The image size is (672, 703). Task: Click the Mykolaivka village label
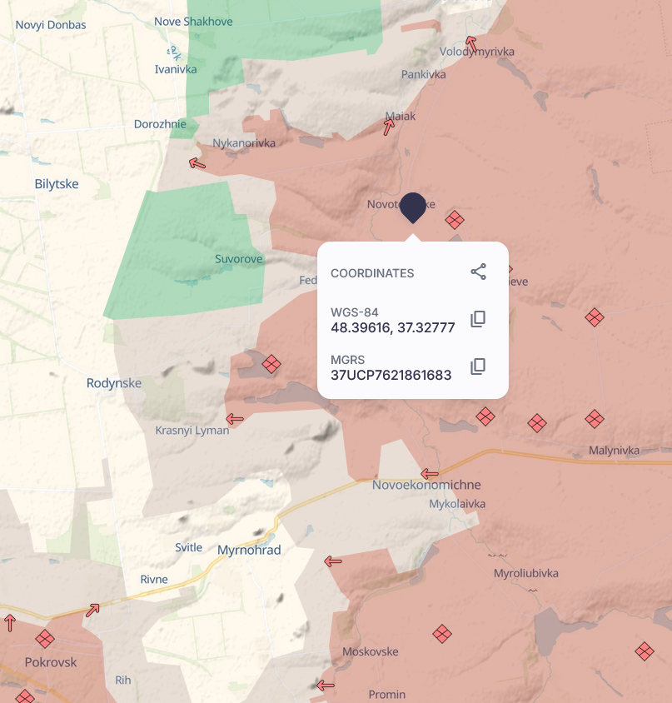(457, 504)
